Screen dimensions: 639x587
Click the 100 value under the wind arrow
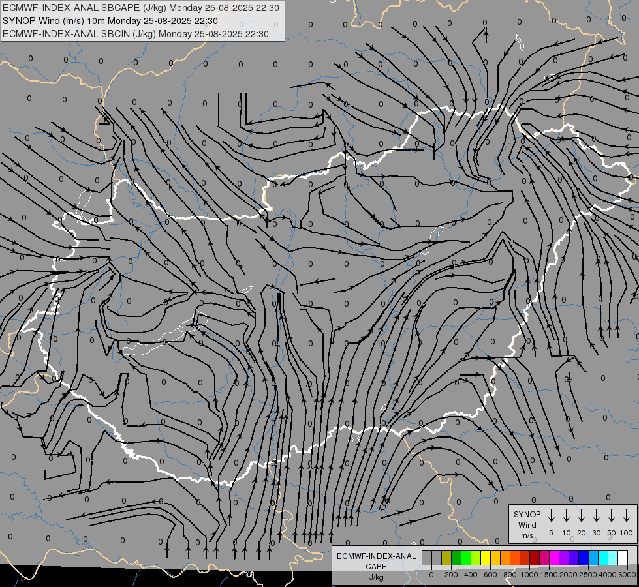(627, 533)
